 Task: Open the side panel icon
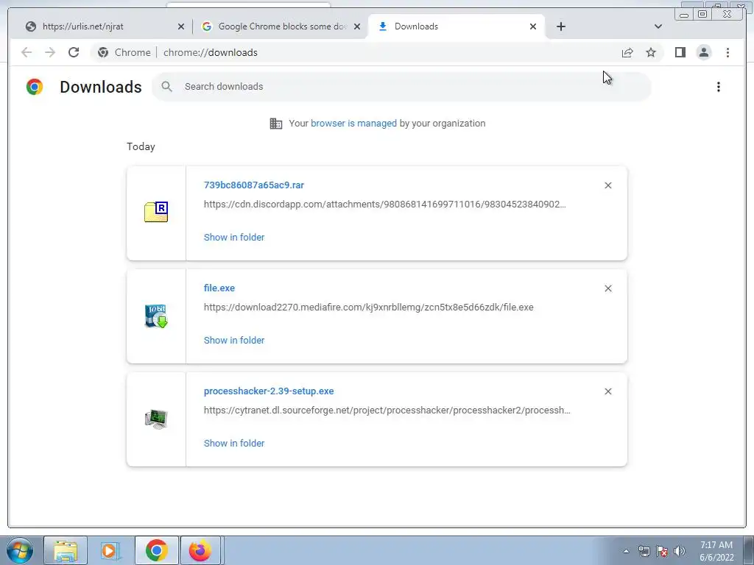(x=680, y=52)
